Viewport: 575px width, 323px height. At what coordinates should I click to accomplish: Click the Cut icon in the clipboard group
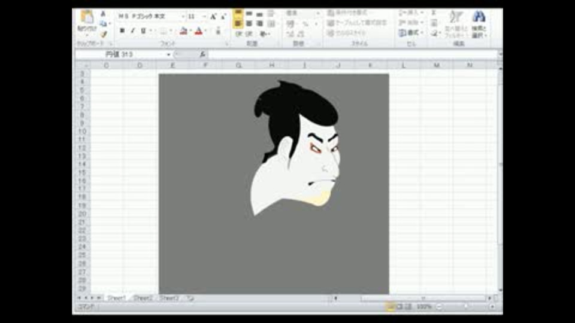tap(103, 14)
